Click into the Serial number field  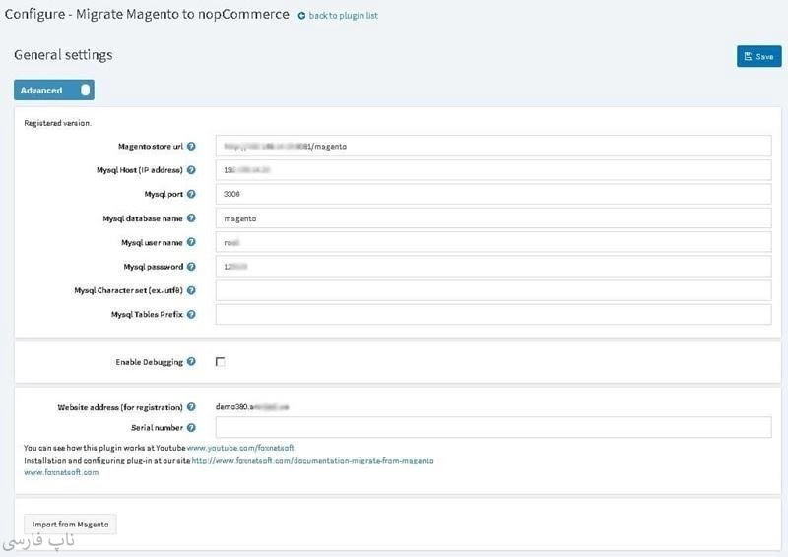(x=492, y=427)
